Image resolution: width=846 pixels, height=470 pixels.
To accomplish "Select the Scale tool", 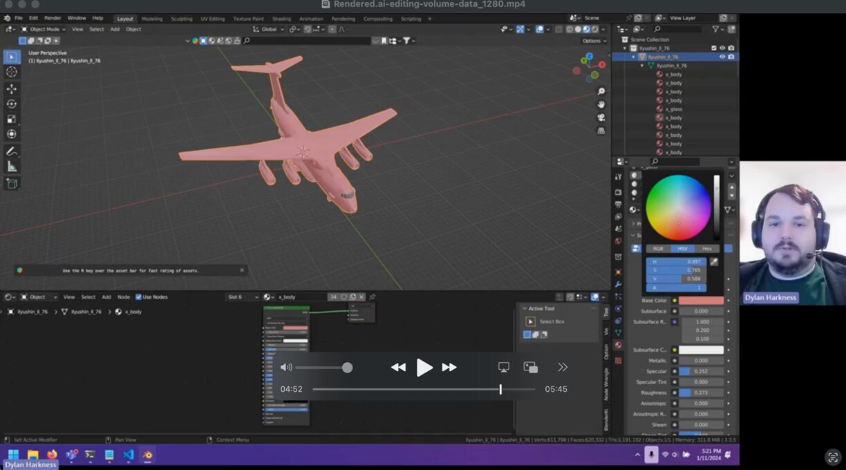I will [12, 119].
